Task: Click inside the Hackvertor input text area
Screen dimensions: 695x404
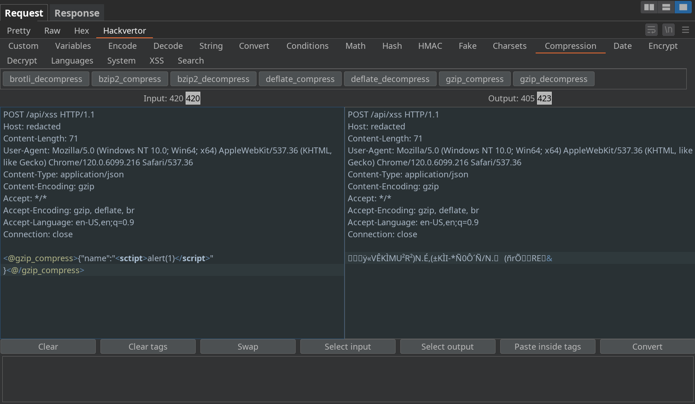Action: [172, 304]
